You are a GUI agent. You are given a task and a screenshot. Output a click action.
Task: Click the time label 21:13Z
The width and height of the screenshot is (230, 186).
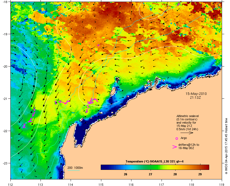click(x=196, y=97)
